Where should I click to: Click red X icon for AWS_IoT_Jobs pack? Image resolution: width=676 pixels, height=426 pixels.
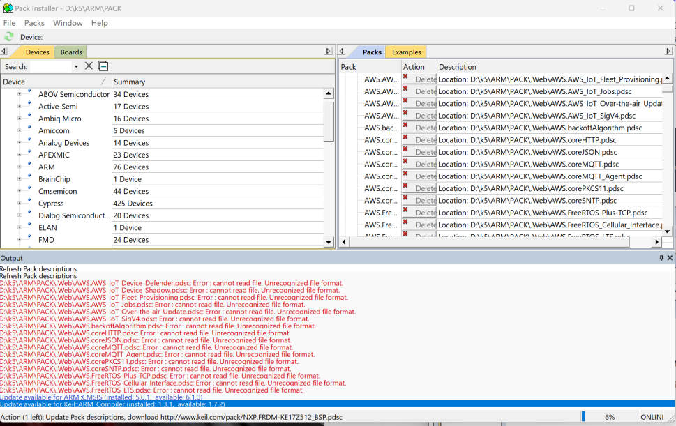coord(405,89)
